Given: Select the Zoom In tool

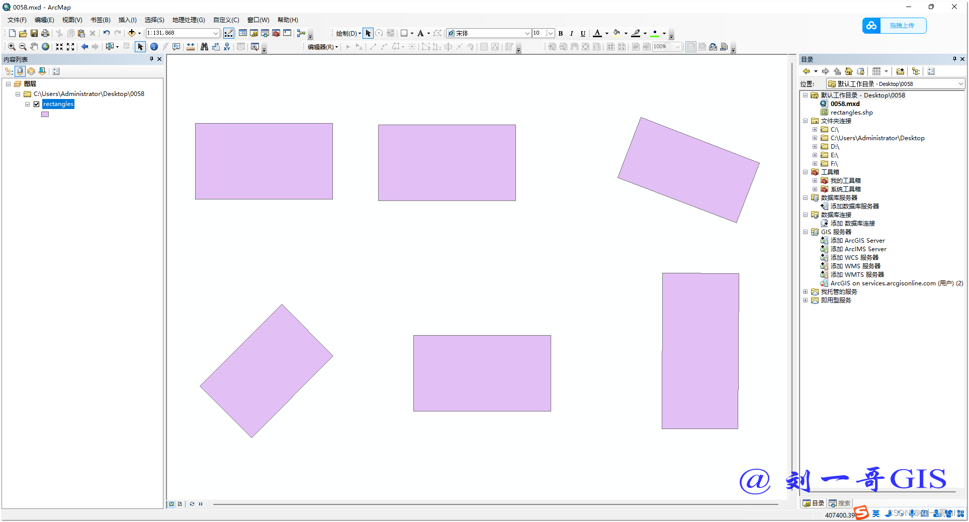Looking at the screenshot, I should point(12,47).
